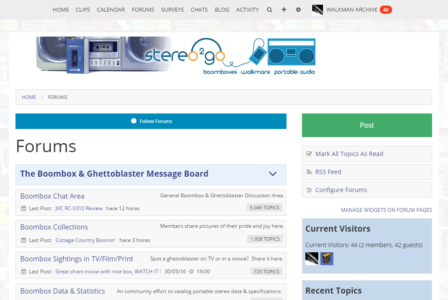The width and height of the screenshot is (448, 300).
Task: Click the 'hace 12 horas' timestamp
Action: coord(123,208)
